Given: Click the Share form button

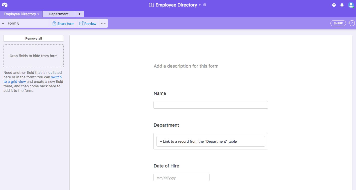Looking at the screenshot, I should click(63, 24).
